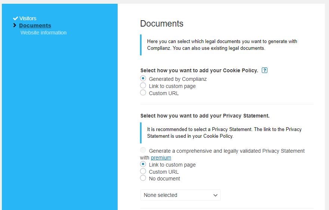Select the disabled premium Privacy Statement radio
This screenshot has height=210, width=329.
pyautogui.click(x=143, y=150)
